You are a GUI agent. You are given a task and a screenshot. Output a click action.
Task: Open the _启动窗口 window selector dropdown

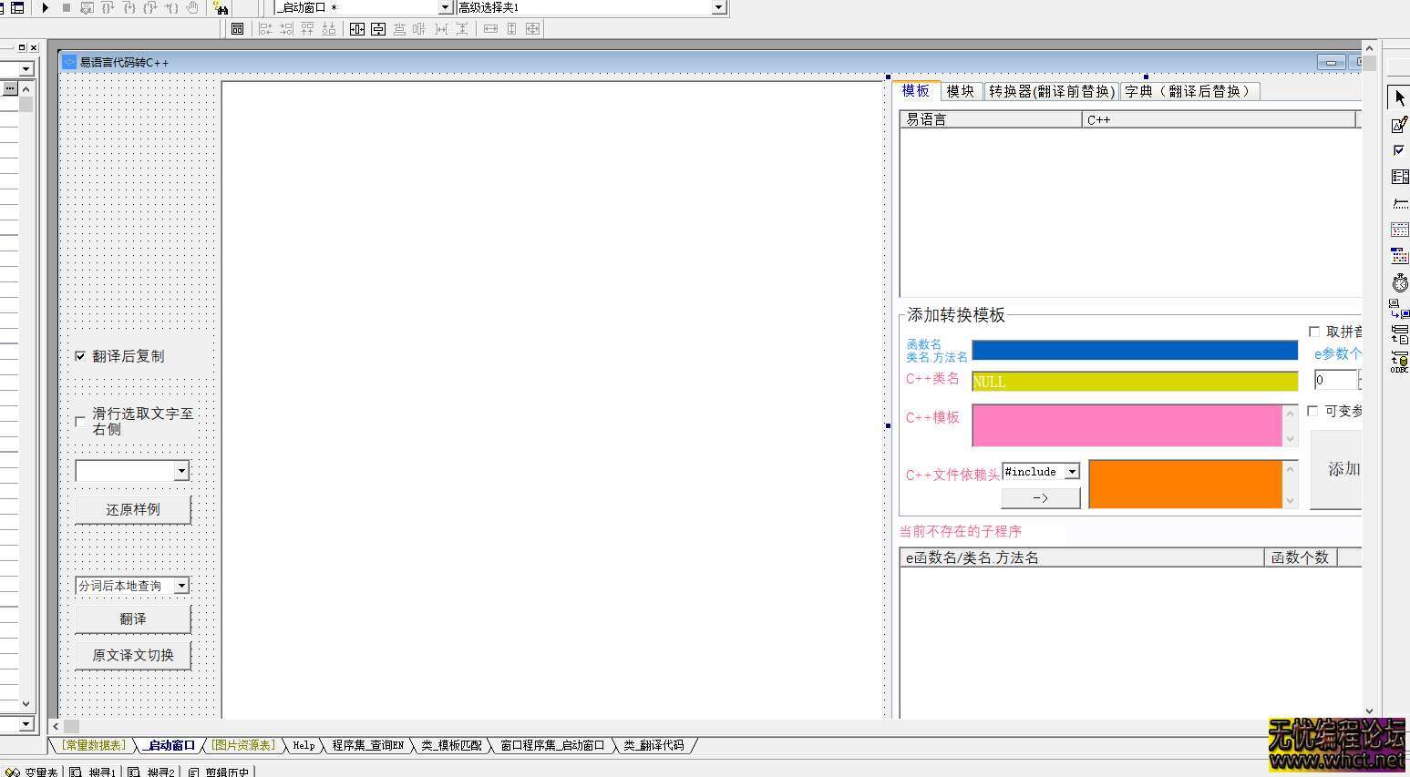tap(444, 7)
